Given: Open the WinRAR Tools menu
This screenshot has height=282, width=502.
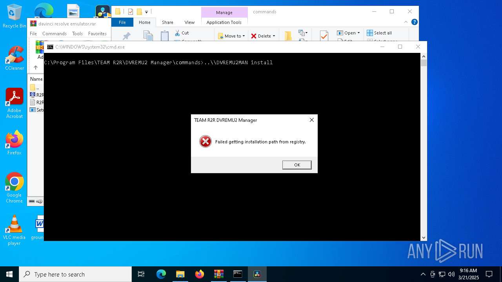Looking at the screenshot, I should click(x=77, y=34).
